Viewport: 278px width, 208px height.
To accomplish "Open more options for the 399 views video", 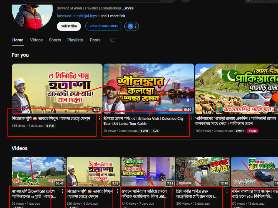I will tap(227, 191).
